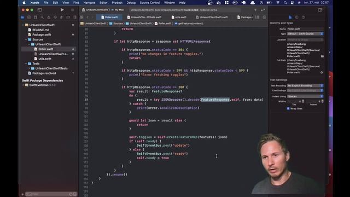Open Wi-Fi status in menu bar

click(278, 3)
